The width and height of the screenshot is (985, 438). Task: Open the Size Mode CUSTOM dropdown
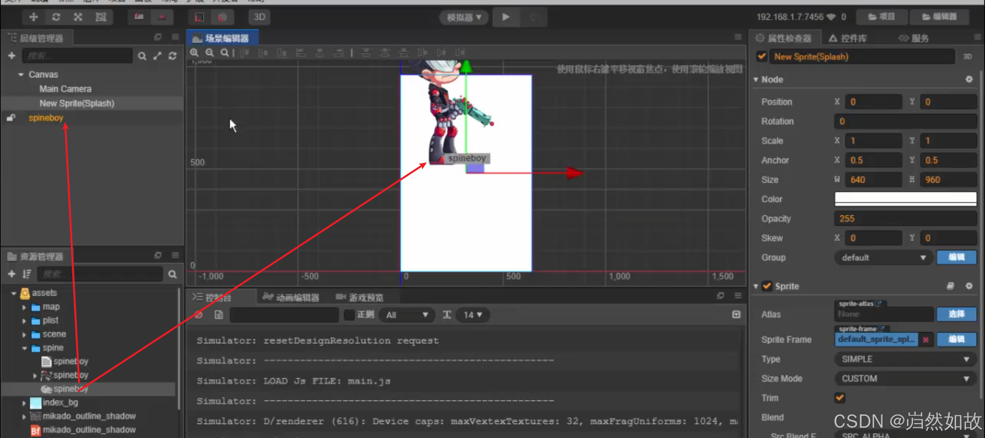click(905, 379)
